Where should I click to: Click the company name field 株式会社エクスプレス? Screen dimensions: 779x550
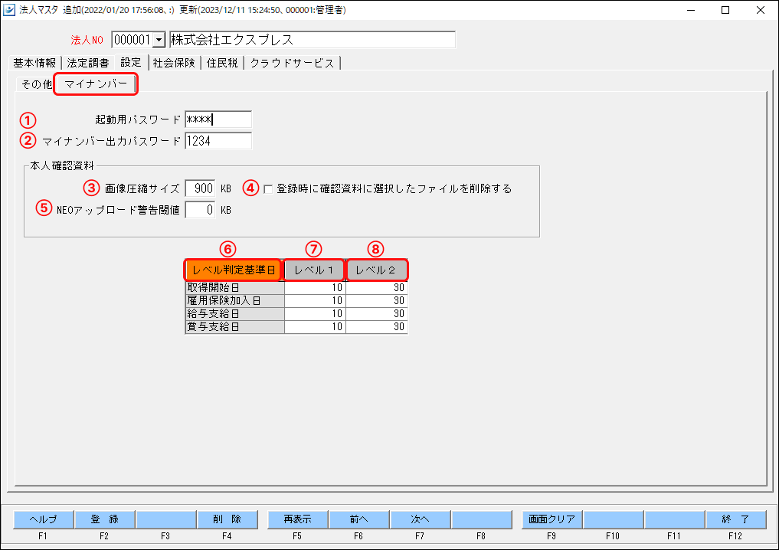tap(312, 40)
